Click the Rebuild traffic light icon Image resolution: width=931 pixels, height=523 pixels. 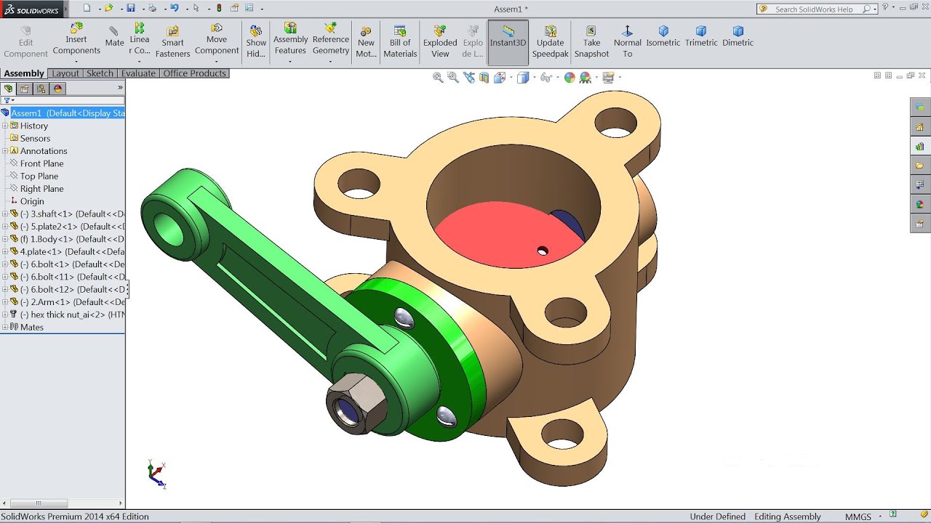tap(220, 8)
